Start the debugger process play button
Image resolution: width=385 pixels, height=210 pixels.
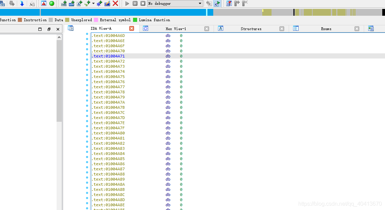click(x=127, y=3)
